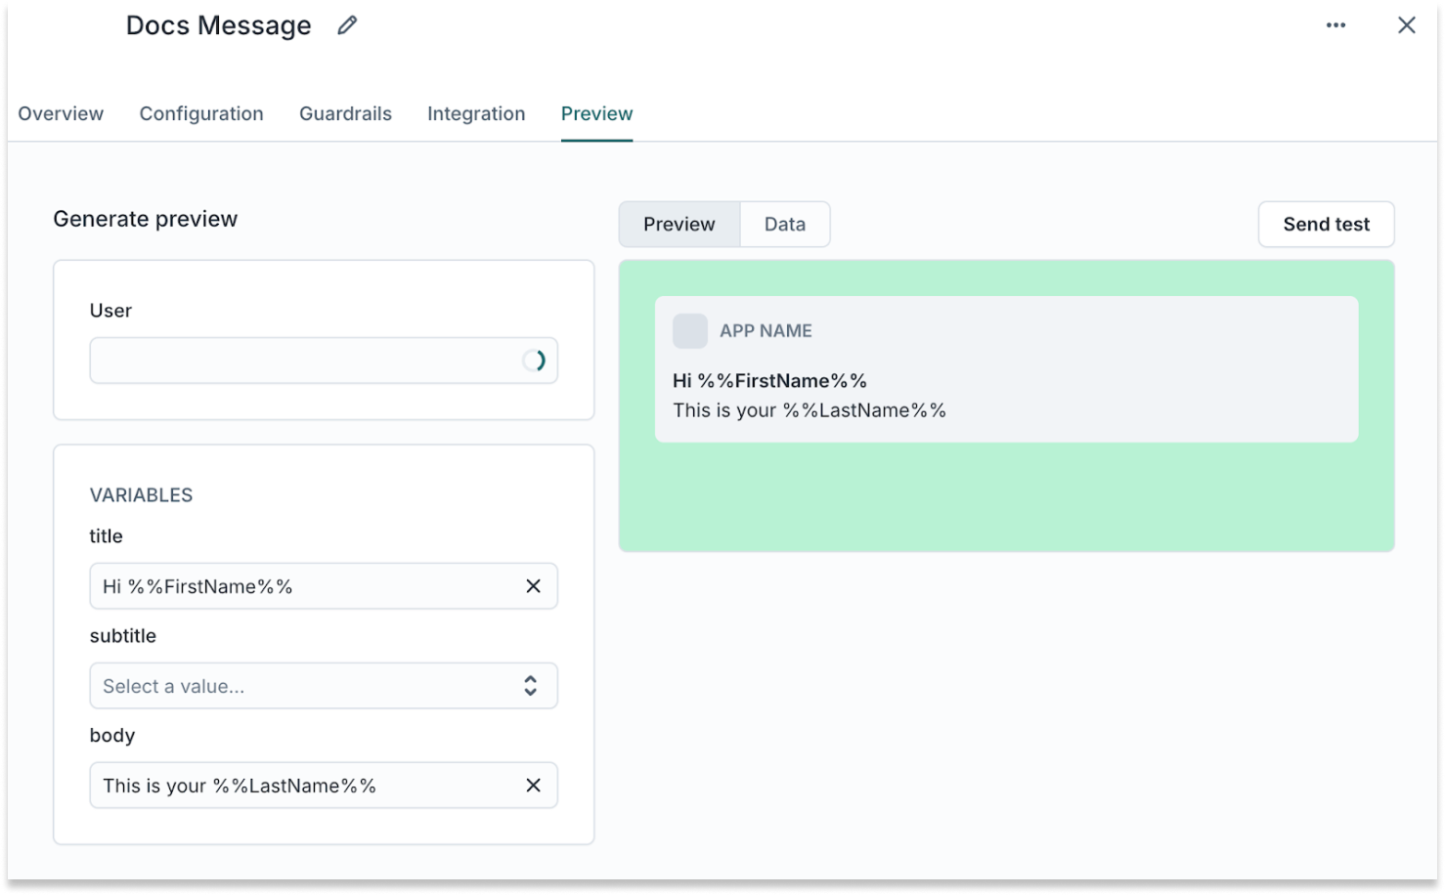Click the Send test button
Viewport: 1445px width, 895px height.
click(1326, 224)
